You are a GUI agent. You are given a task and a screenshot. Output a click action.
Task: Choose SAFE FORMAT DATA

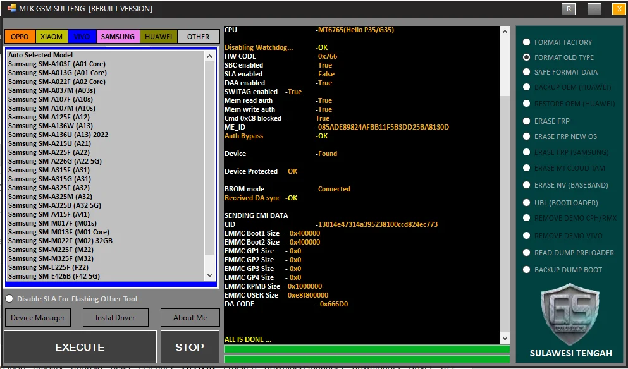(x=560, y=72)
